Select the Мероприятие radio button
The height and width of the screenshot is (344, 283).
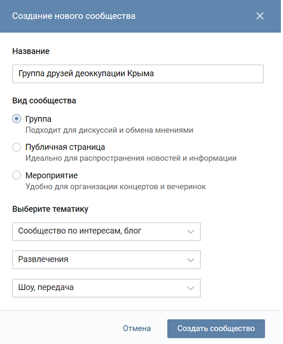pos(17,175)
